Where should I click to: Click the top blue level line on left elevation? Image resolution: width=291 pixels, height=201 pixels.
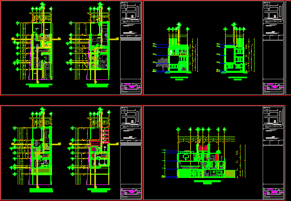(162, 44)
